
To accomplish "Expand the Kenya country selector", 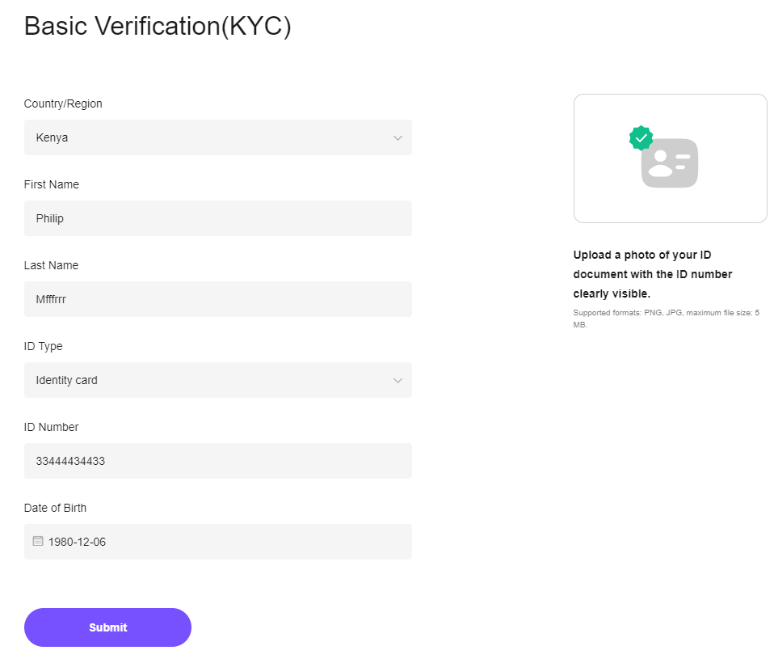I will [218, 137].
